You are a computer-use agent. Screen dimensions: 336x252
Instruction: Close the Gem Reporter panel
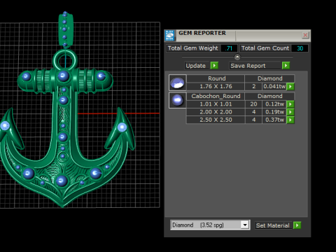pos(305,35)
